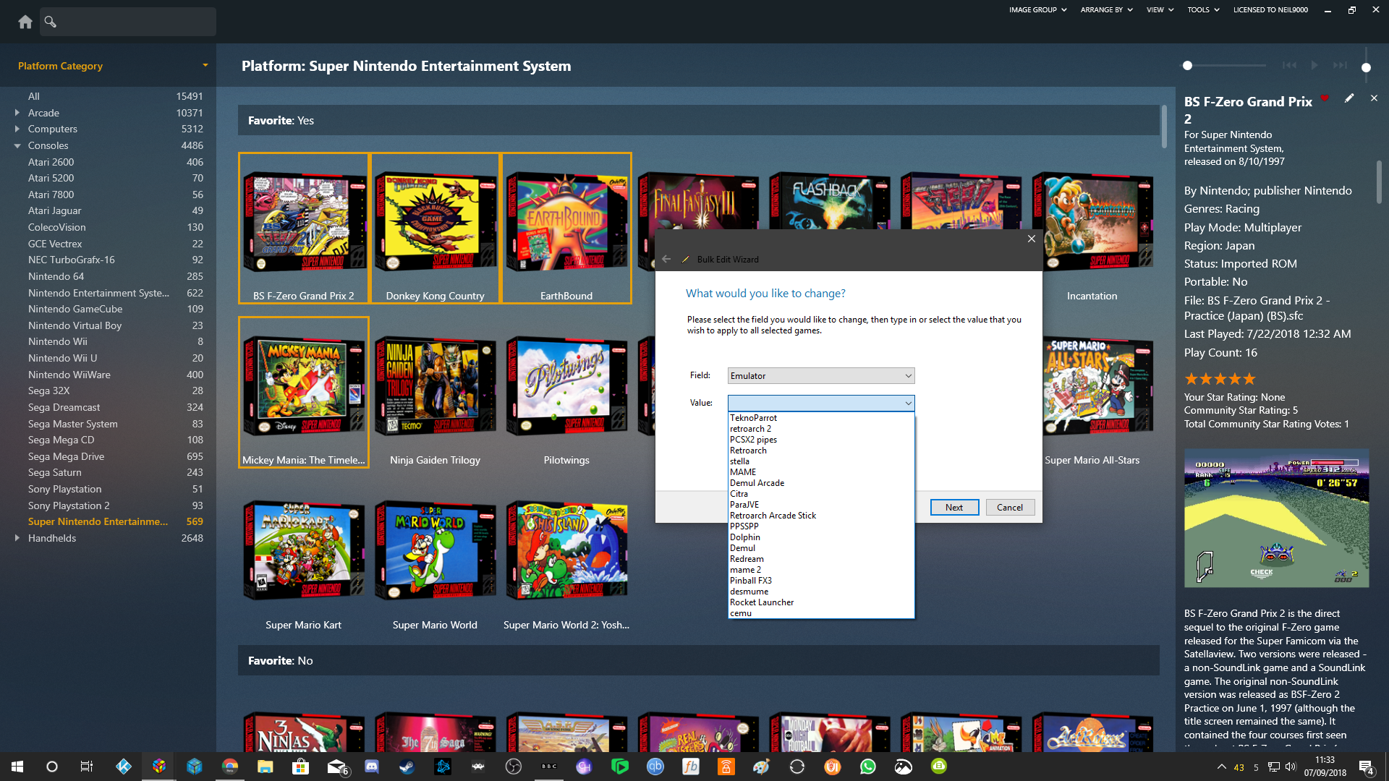Image resolution: width=1389 pixels, height=781 pixels.
Task: Adjust the vertical volume slider knob
Action: [1366, 67]
